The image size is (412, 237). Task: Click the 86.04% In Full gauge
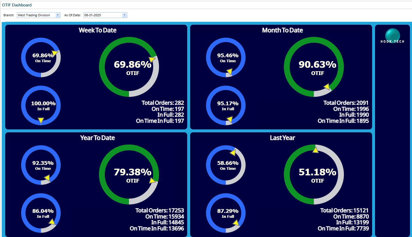[x=41, y=213]
